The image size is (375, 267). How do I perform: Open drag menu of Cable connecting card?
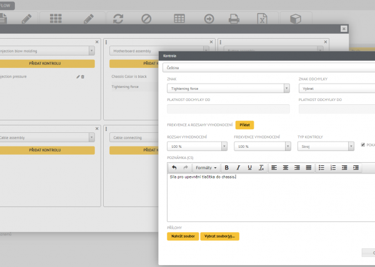click(x=106, y=129)
